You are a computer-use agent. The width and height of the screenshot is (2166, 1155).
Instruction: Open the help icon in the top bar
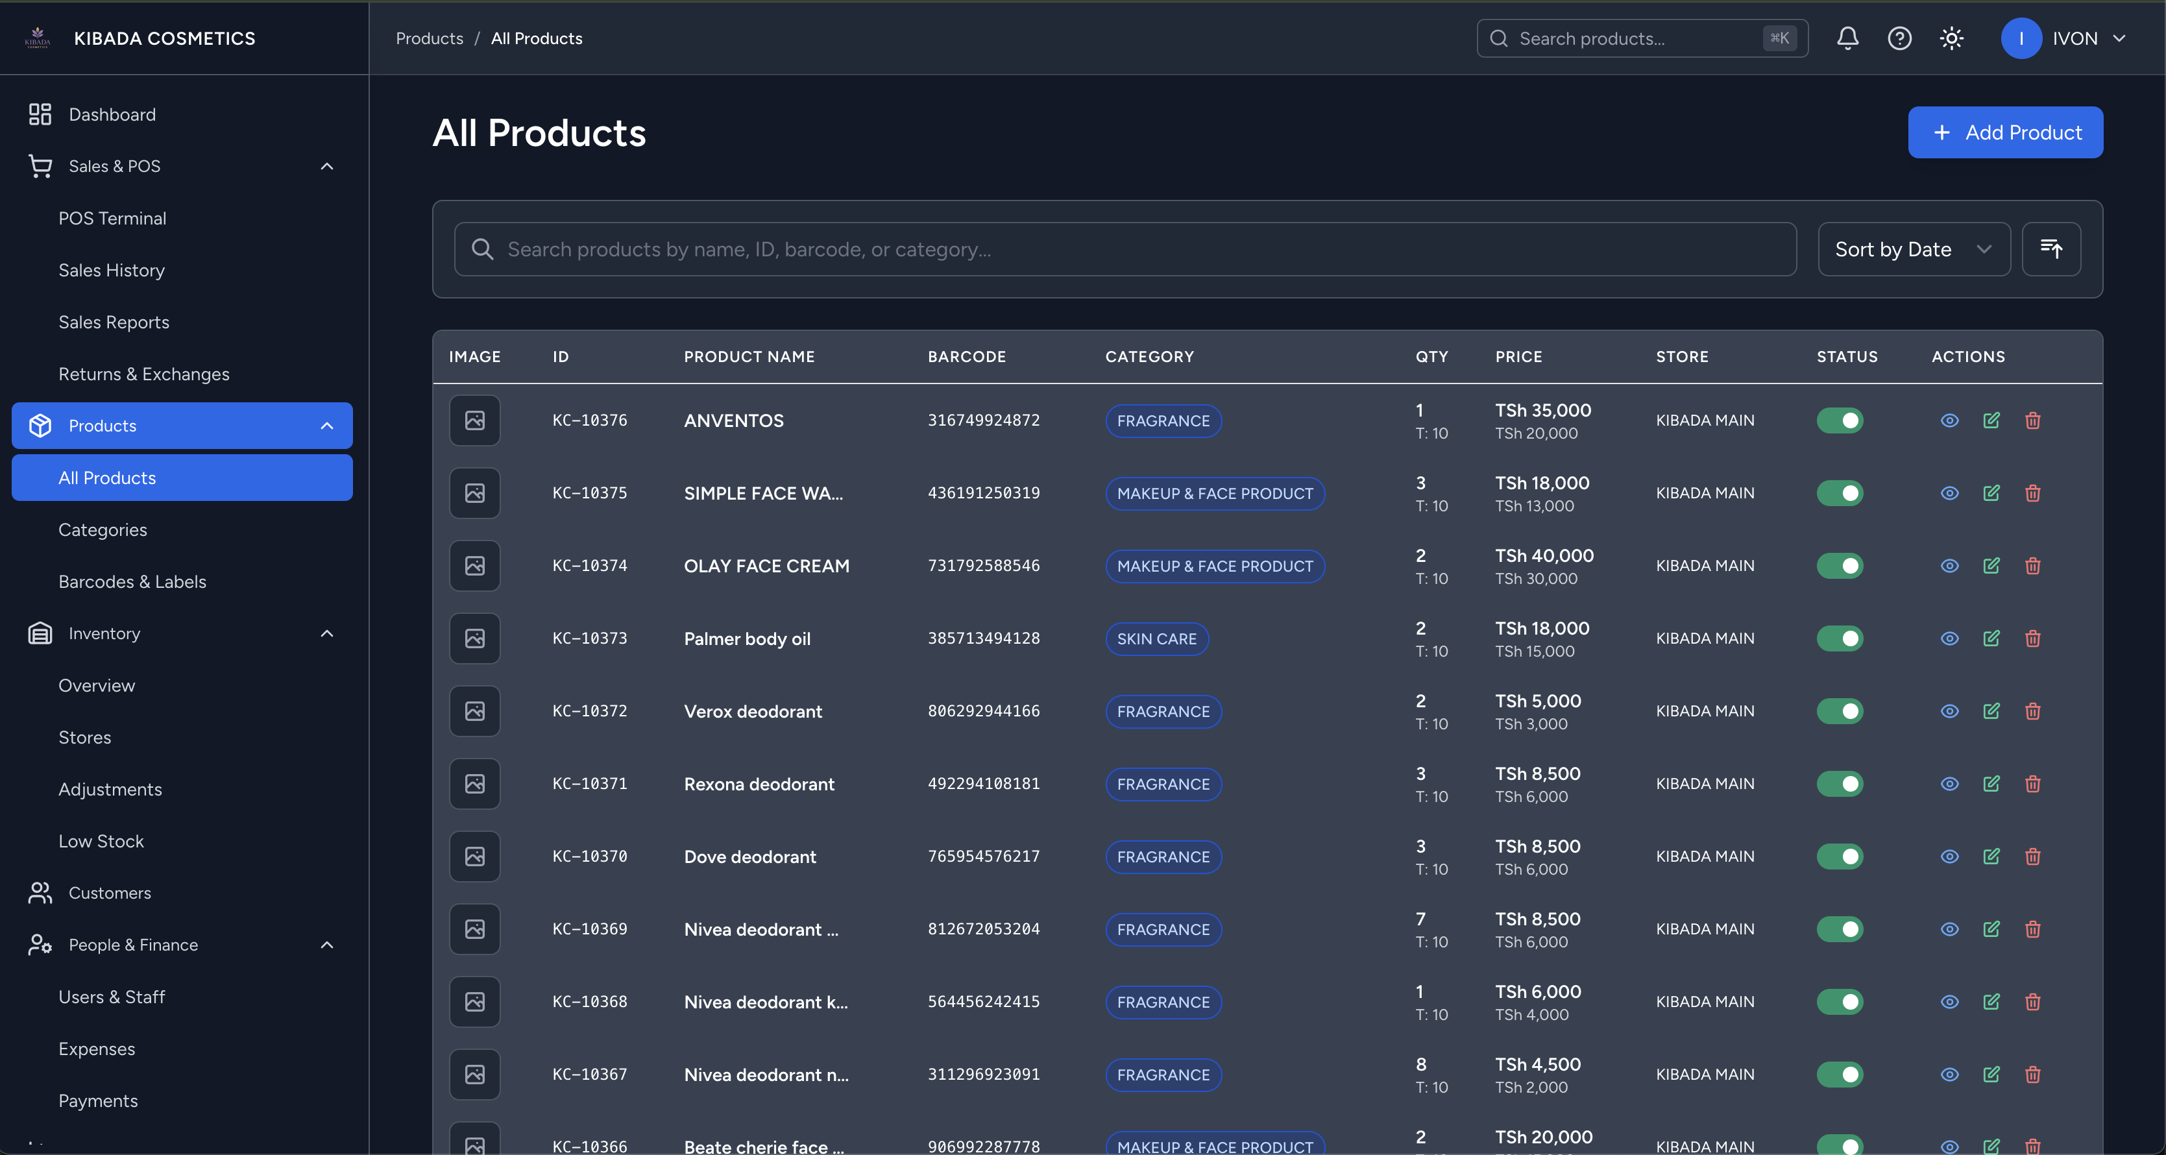point(1899,38)
